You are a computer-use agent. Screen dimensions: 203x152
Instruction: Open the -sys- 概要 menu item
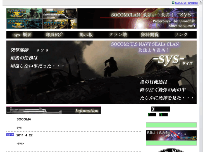[x=22, y=35]
